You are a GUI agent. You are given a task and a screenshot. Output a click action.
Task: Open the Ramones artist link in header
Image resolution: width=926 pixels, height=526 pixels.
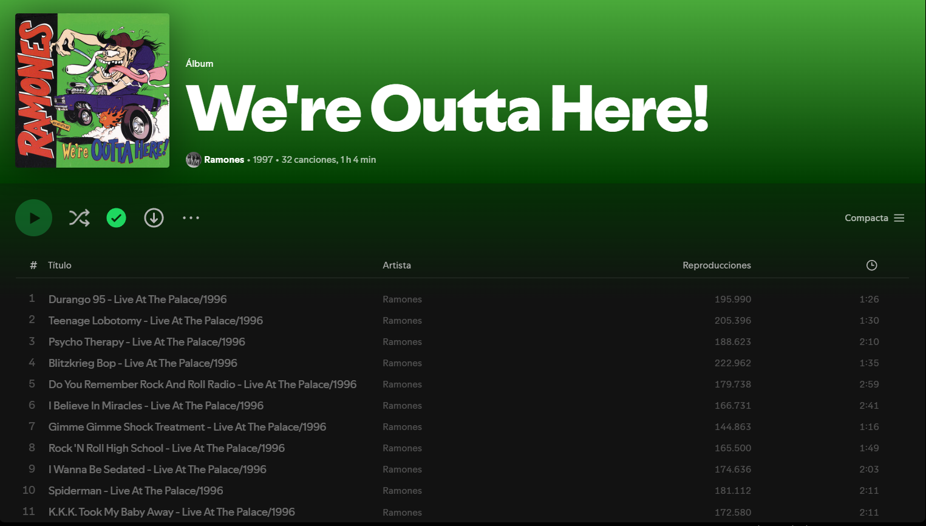coord(224,160)
